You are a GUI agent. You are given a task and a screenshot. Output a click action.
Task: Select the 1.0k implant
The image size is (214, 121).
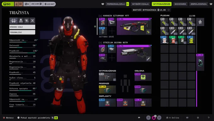143,102
